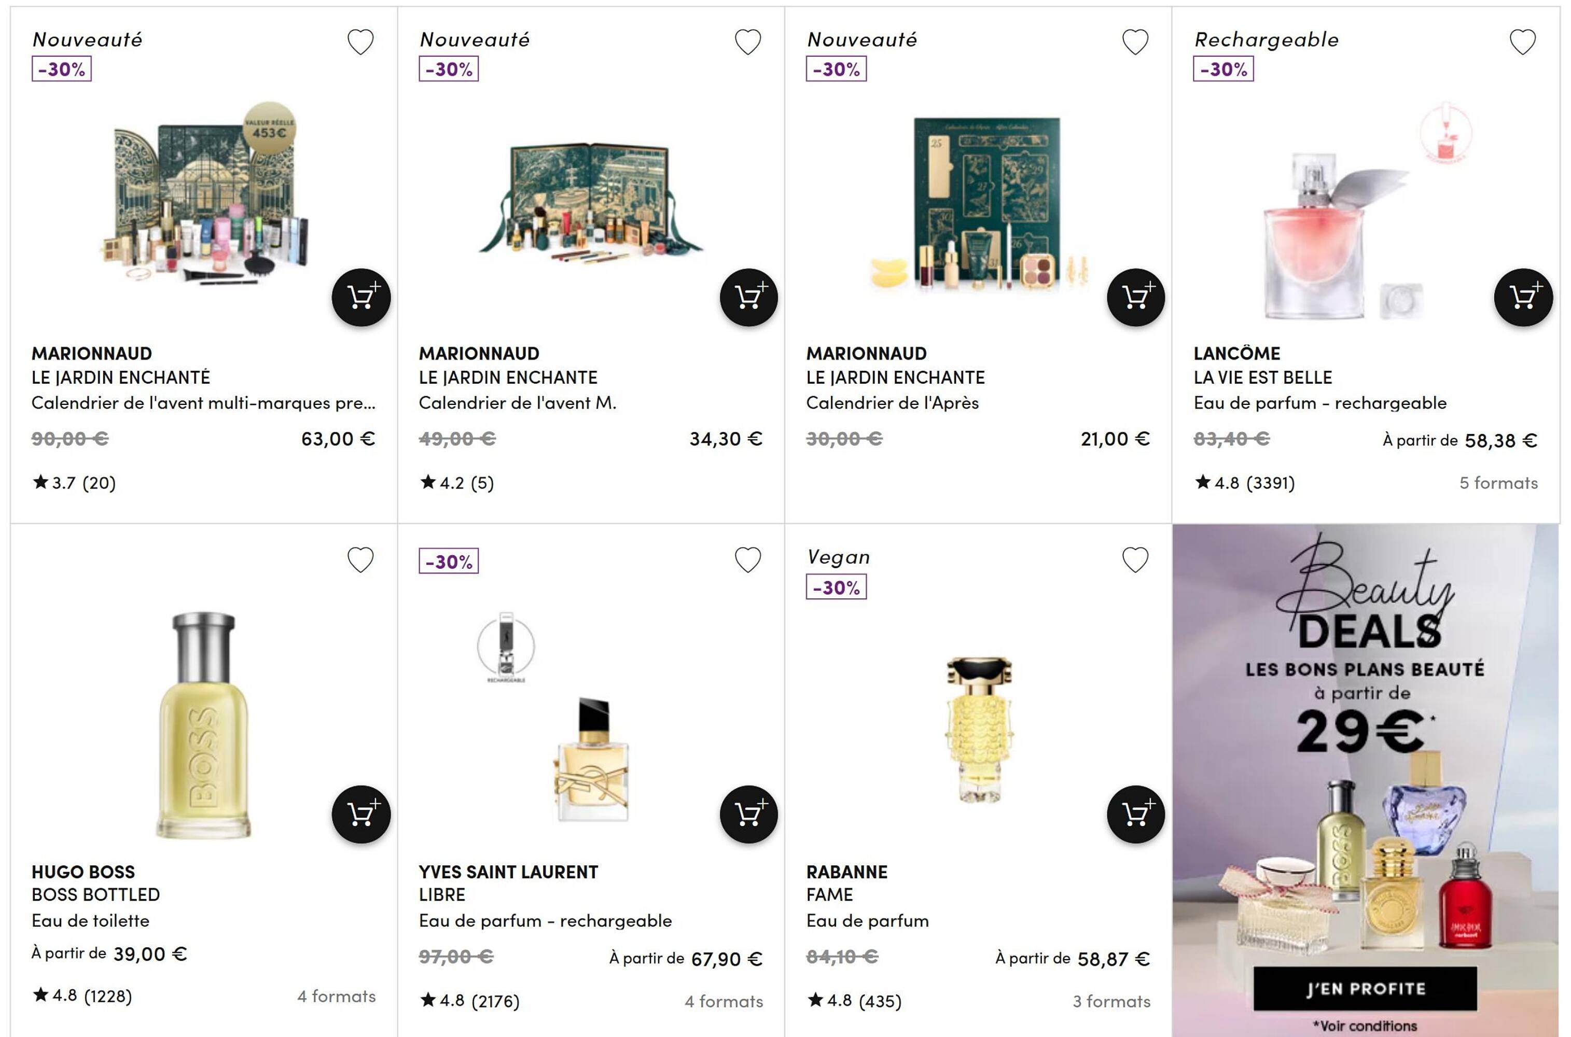Image resolution: width=1571 pixels, height=1037 pixels.
Task: Add the Marionnaud avent M calendar to cart
Action: coord(748,298)
